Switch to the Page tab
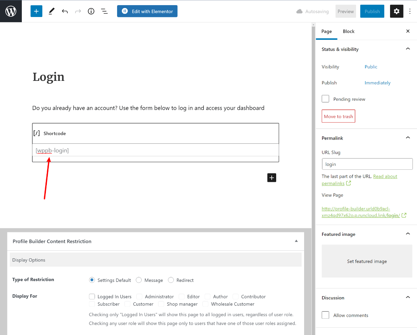Screen dimensions: 417x335 click(x=327, y=31)
